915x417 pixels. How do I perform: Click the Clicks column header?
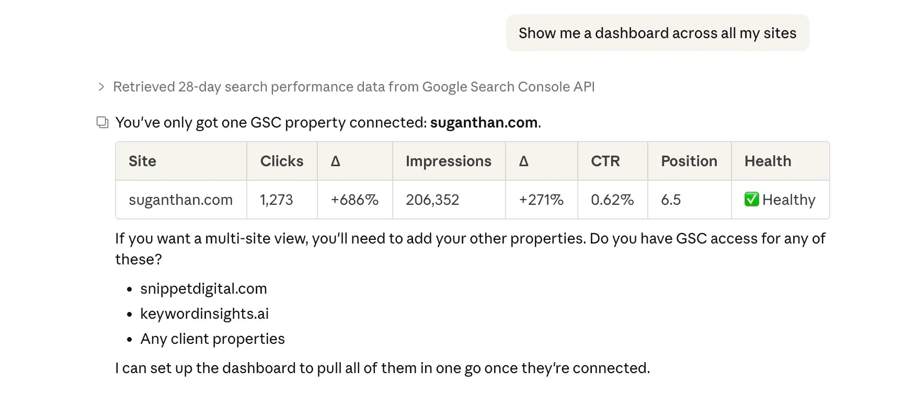(x=281, y=161)
